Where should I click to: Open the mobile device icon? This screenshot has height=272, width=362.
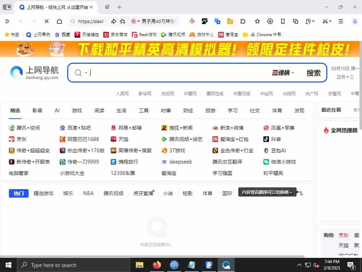282,21
